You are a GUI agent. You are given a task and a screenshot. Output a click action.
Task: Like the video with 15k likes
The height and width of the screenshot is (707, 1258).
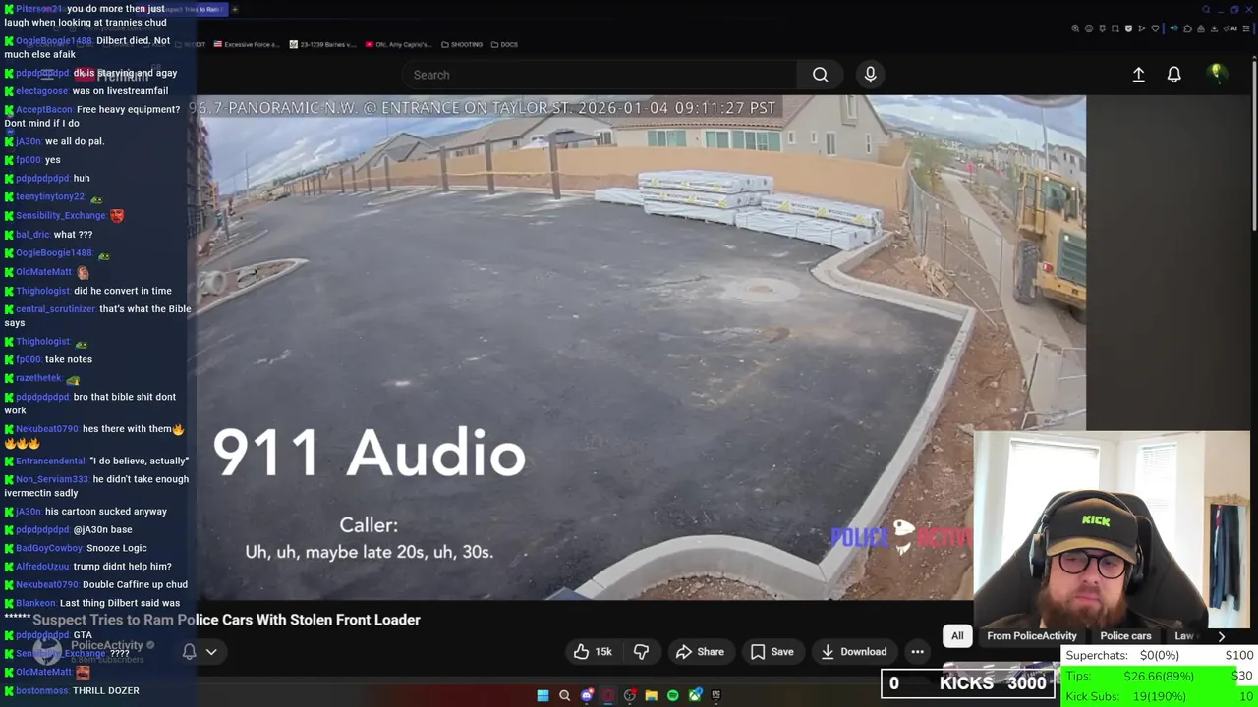coord(594,652)
